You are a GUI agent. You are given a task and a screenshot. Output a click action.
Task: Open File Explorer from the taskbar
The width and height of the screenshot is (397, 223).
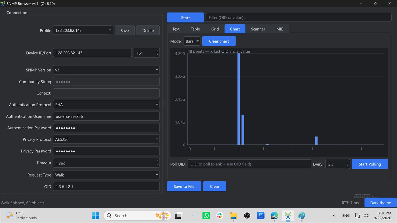coord(233,216)
